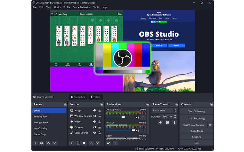The height and width of the screenshot is (152, 244).
Task: Mute Desktop Audio speaker icon
Action: [x=137, y=117]
